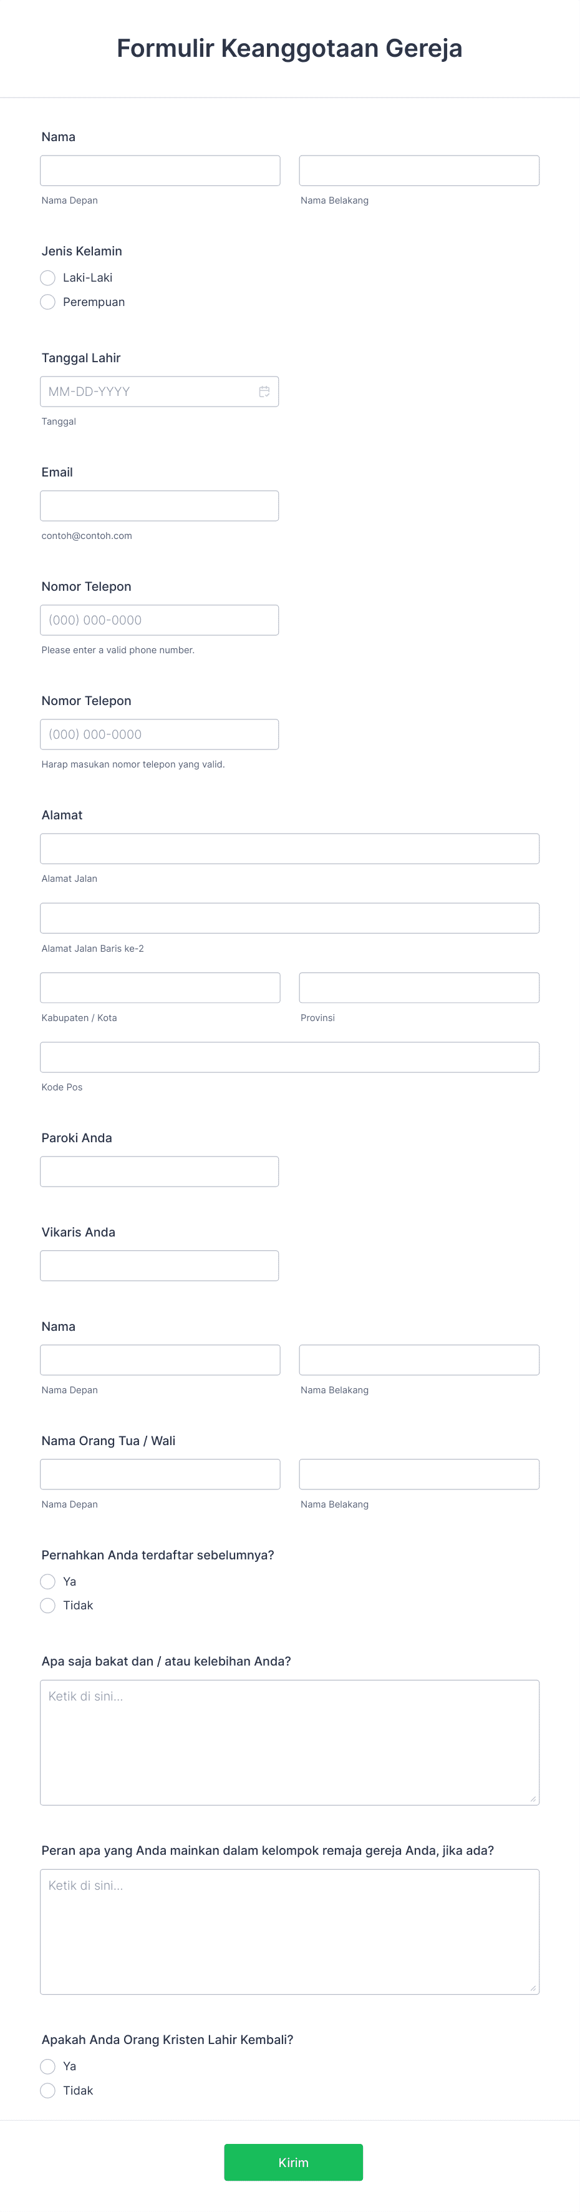Click the Nama Belakang input field
Image resolution: width=580 pixels, height=2212 pixels.
418,169
